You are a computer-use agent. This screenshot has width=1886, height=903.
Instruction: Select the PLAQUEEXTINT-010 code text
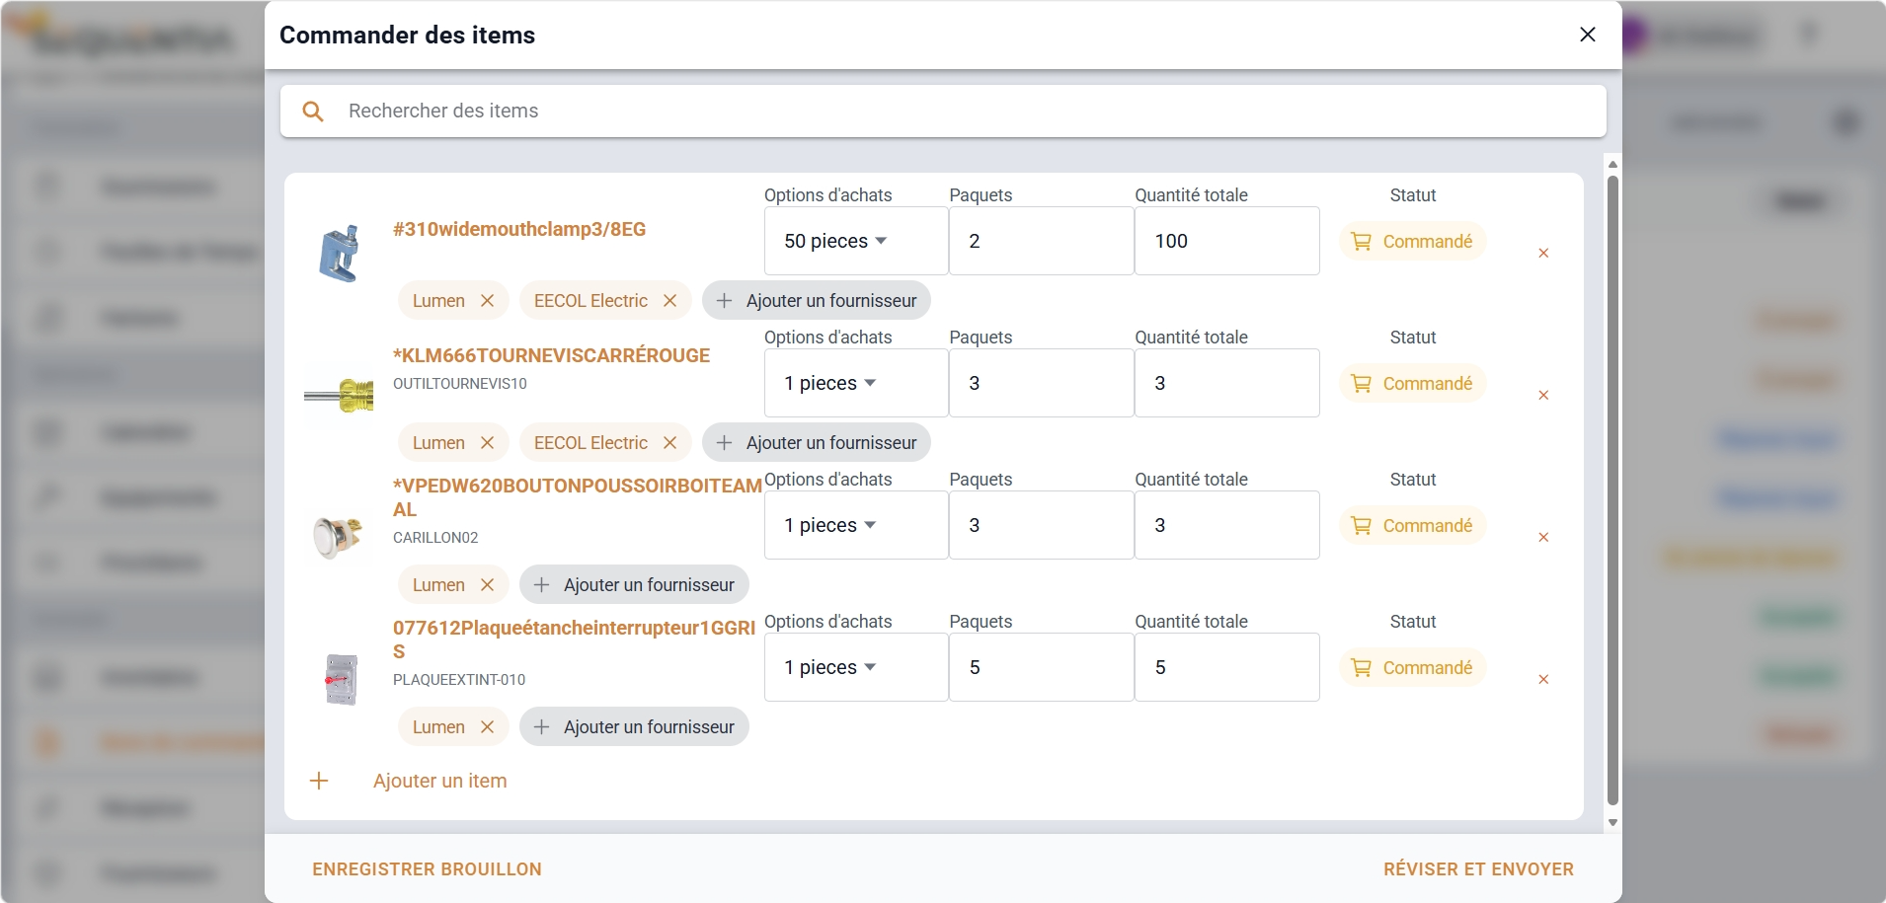[459, 679]
